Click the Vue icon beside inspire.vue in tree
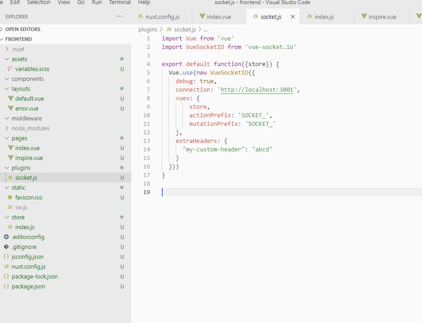 click(x=10, y=158)
